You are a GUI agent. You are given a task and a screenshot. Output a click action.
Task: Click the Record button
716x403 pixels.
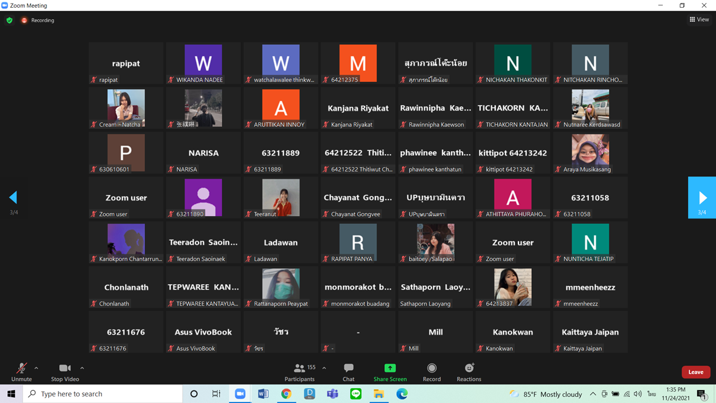431,371
